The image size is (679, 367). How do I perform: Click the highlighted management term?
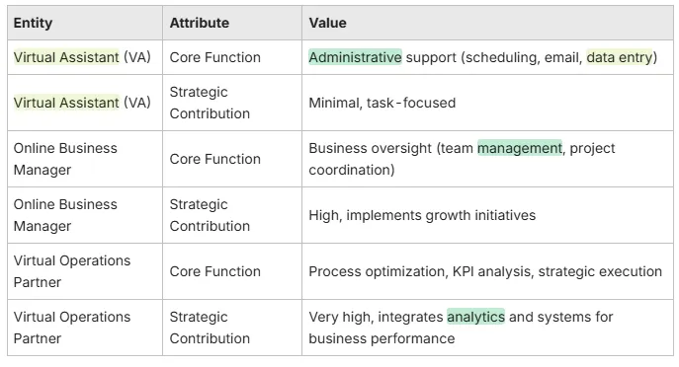tap(520, 148)
